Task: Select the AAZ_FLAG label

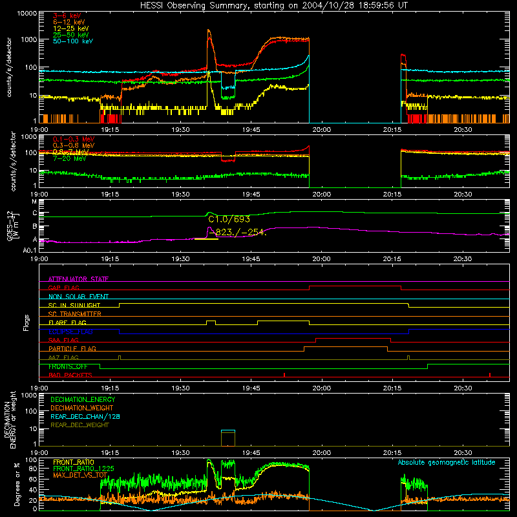Action: [x=63, y=357]
